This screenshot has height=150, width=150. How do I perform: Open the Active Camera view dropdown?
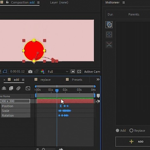92,72
